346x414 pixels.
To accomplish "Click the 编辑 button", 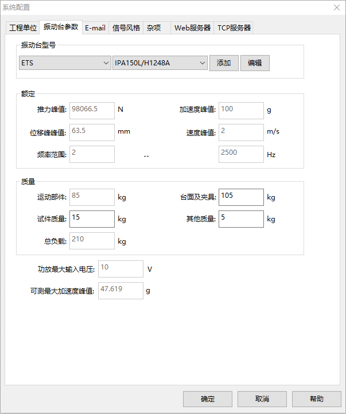I will point(255,63).
